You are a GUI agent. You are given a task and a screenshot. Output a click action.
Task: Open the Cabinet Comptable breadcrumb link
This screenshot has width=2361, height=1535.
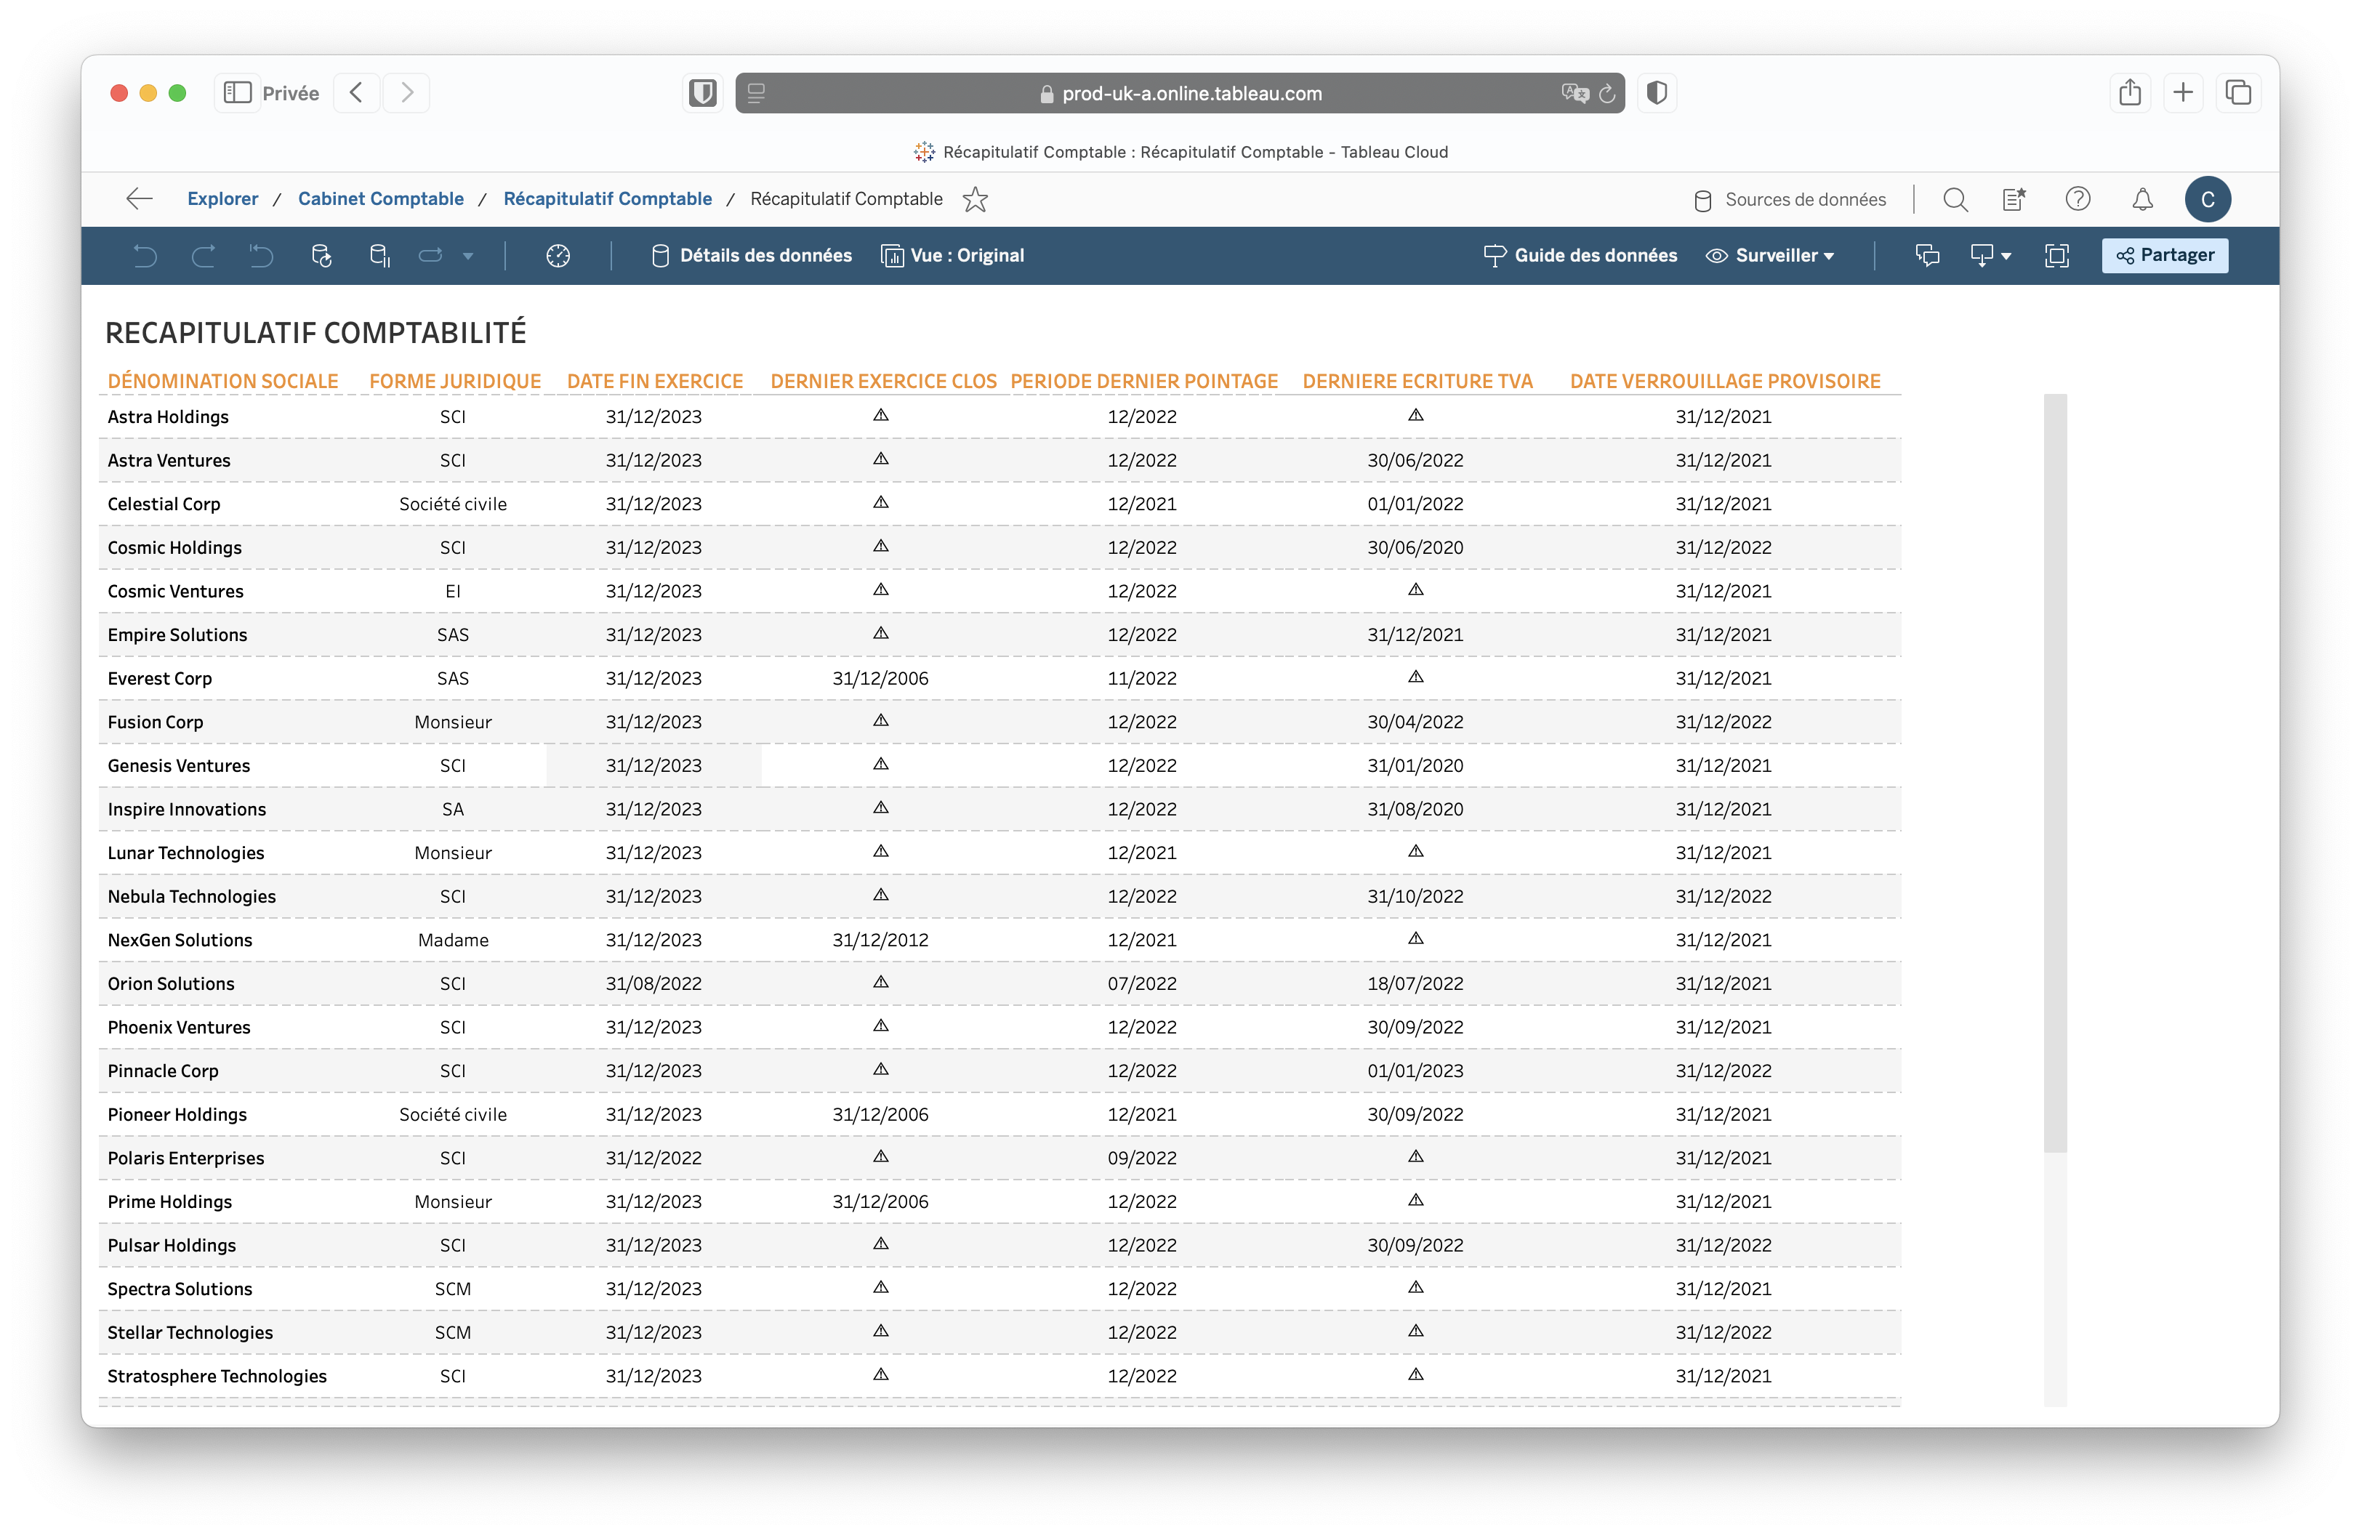tap(381, 199)
